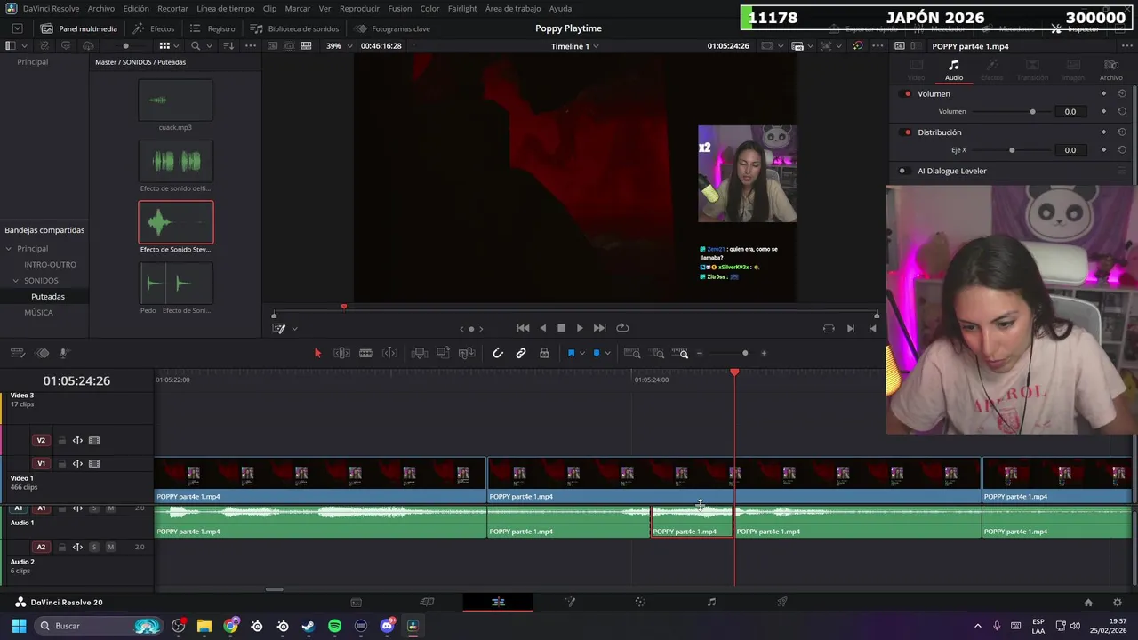
Task: Click the media pool search icon
Action: tap(196, 45)
